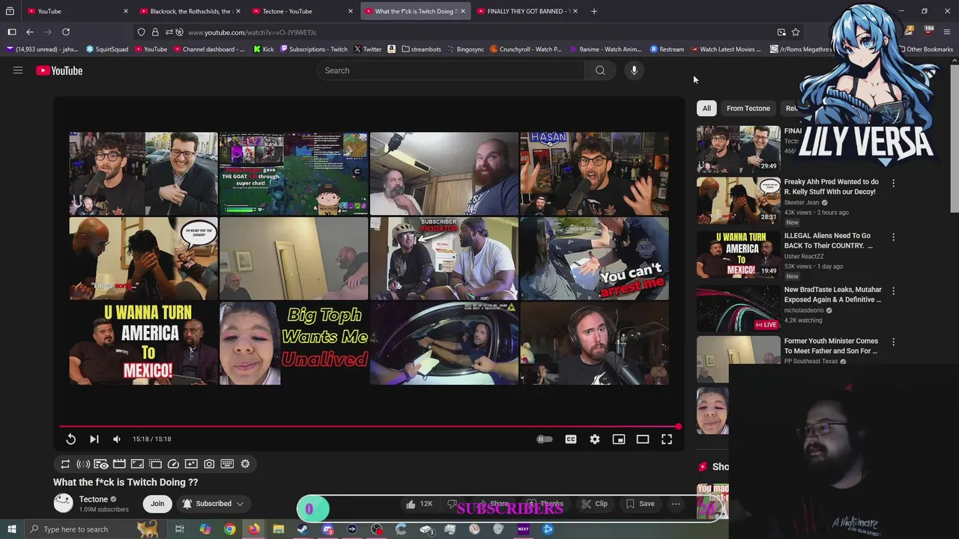Viewport: 959px width, 539px height.
Task: Open more actions three-dot menu
Action: (676, 504)
